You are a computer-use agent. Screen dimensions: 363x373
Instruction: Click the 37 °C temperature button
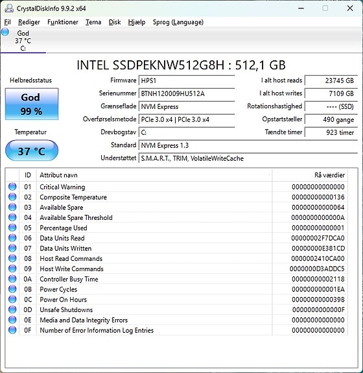32,150
